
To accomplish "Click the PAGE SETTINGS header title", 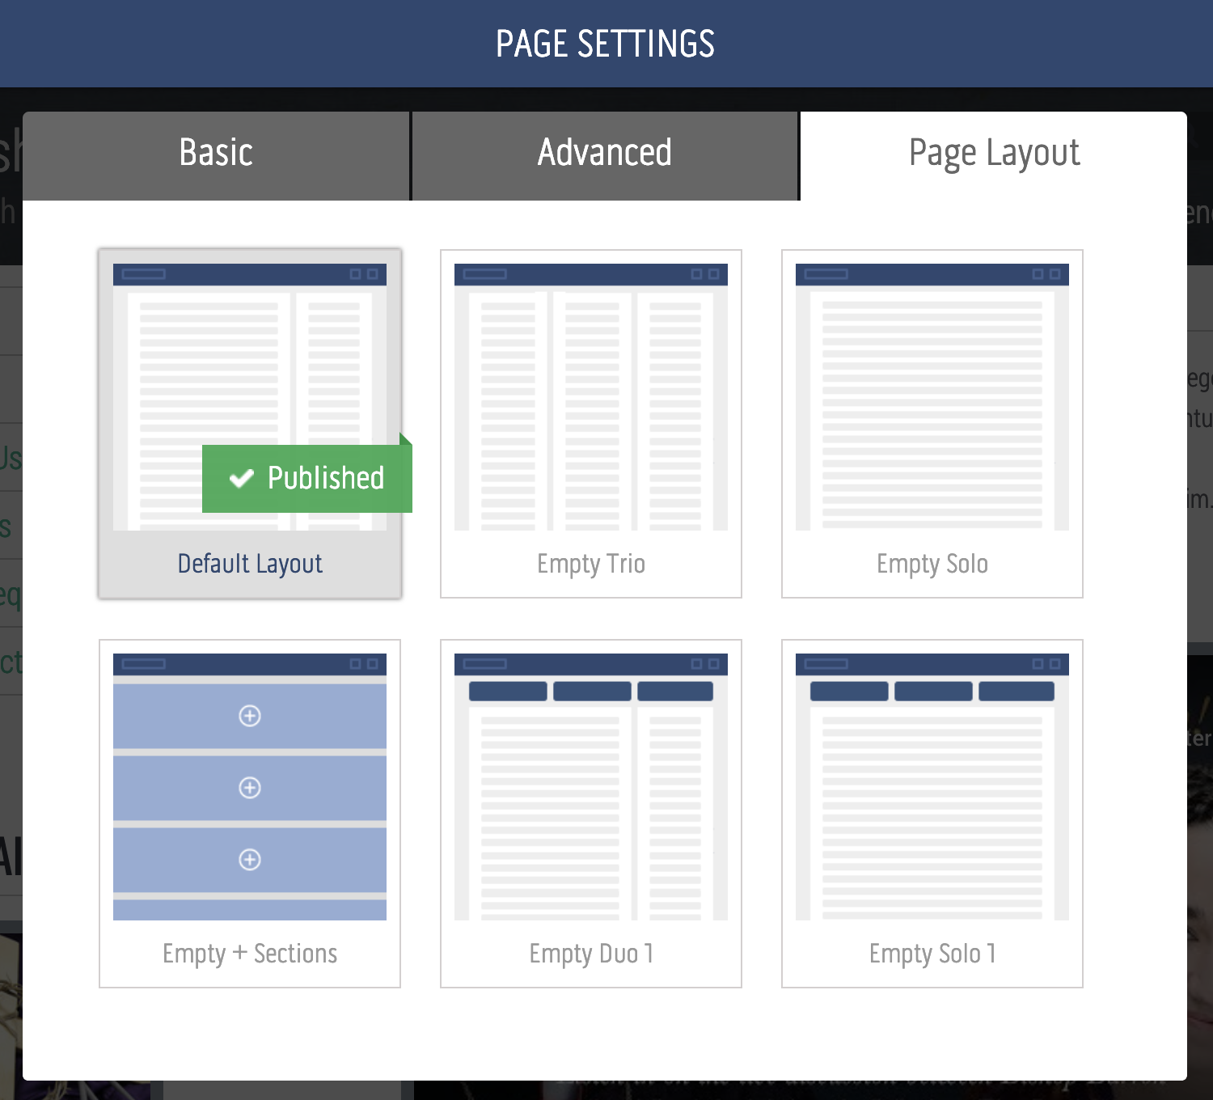I will click(605, 44).
